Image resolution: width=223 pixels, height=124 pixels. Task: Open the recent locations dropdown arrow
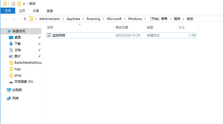(19, 19)
